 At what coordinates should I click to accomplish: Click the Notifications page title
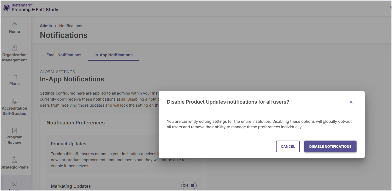[64, 35]
